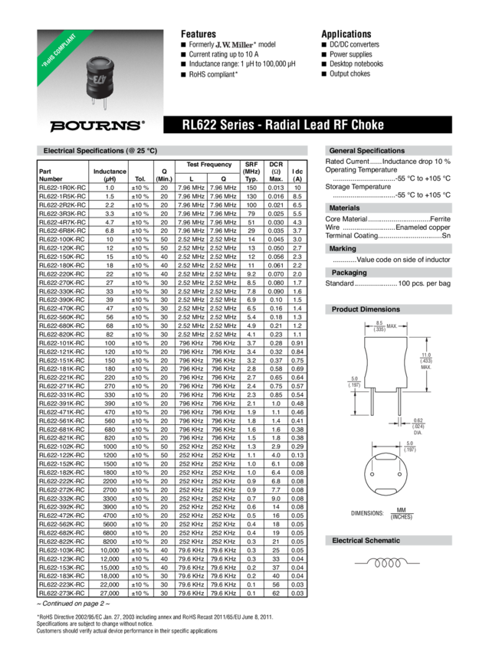Click the inductor coil schematic symbol
Image resolution: width=489 pixels, height=651 pixels.
(387, 563)
